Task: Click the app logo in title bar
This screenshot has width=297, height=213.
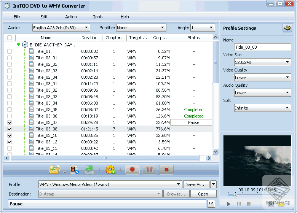Action: coord(7,5)
